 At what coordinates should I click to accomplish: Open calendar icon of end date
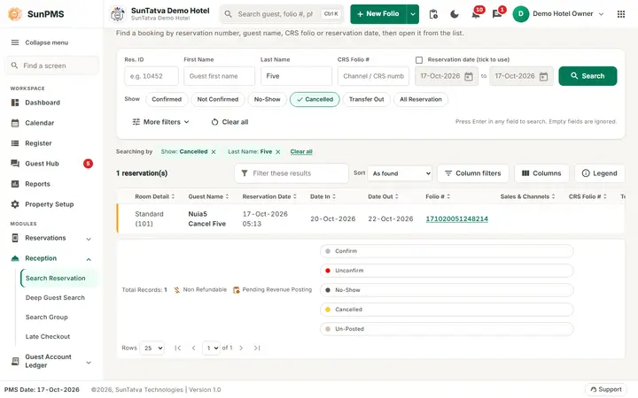[x=543, y=76]
